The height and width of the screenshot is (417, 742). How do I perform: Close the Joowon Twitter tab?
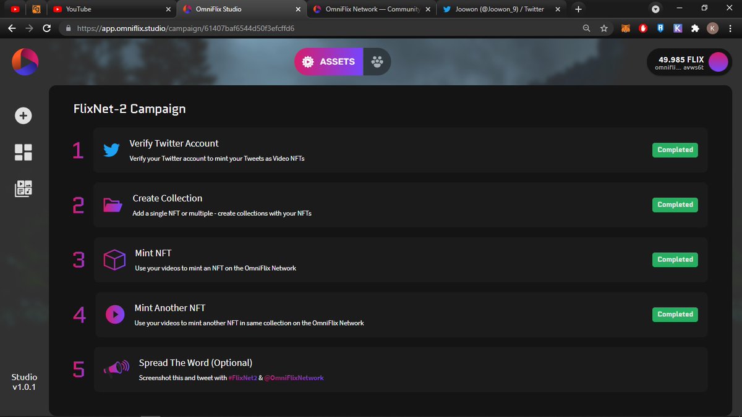tap(558, 9)
